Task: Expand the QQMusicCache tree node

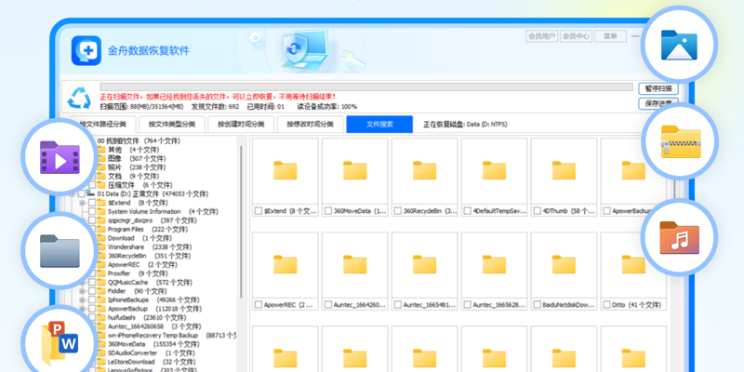Action: (x=83, y=283)
